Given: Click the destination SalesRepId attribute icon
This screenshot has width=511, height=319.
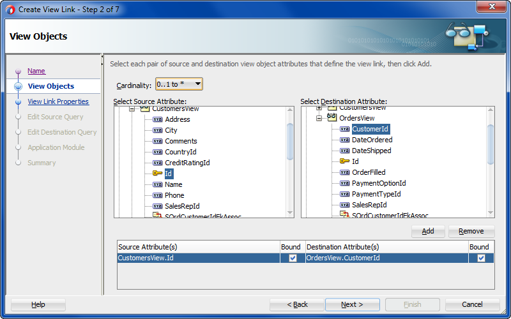Looking at the screenshot, I should point(344,205).
